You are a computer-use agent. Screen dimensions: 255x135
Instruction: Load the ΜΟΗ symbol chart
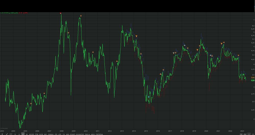click(93, 134)
